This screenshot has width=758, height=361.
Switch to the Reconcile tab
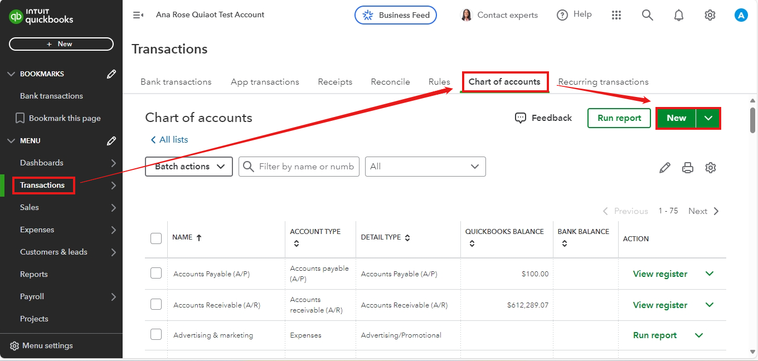tap(390, 81)
